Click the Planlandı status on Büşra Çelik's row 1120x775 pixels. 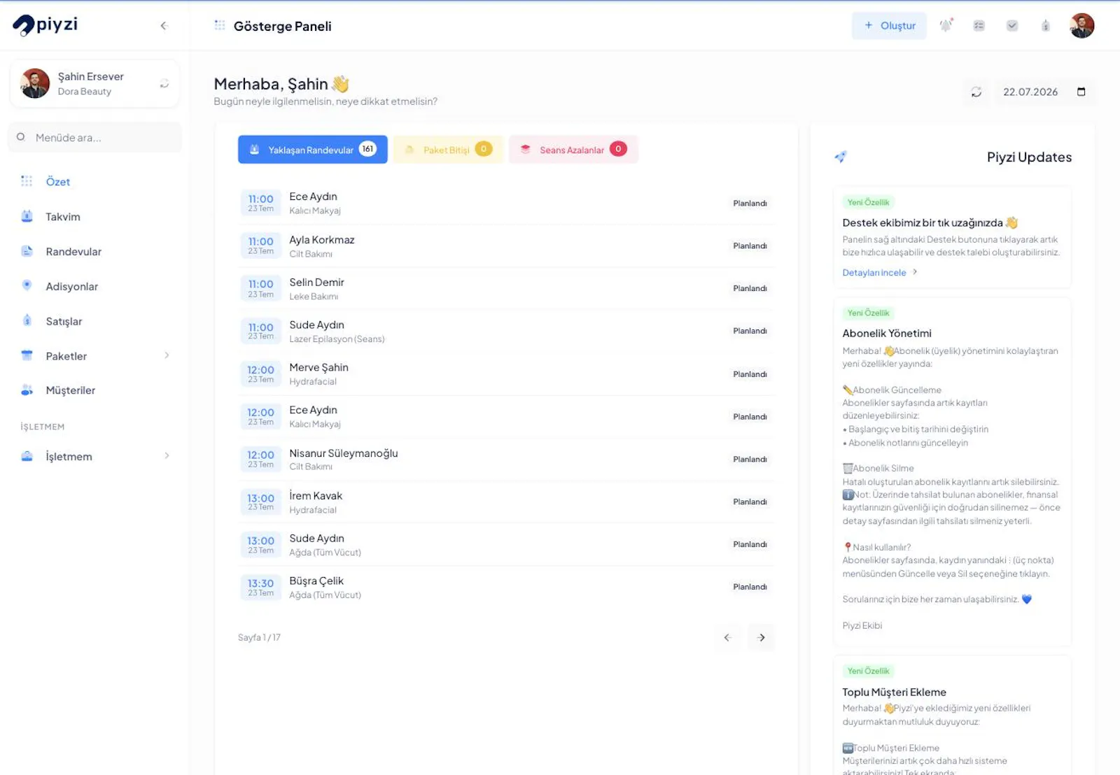[750, 588]
